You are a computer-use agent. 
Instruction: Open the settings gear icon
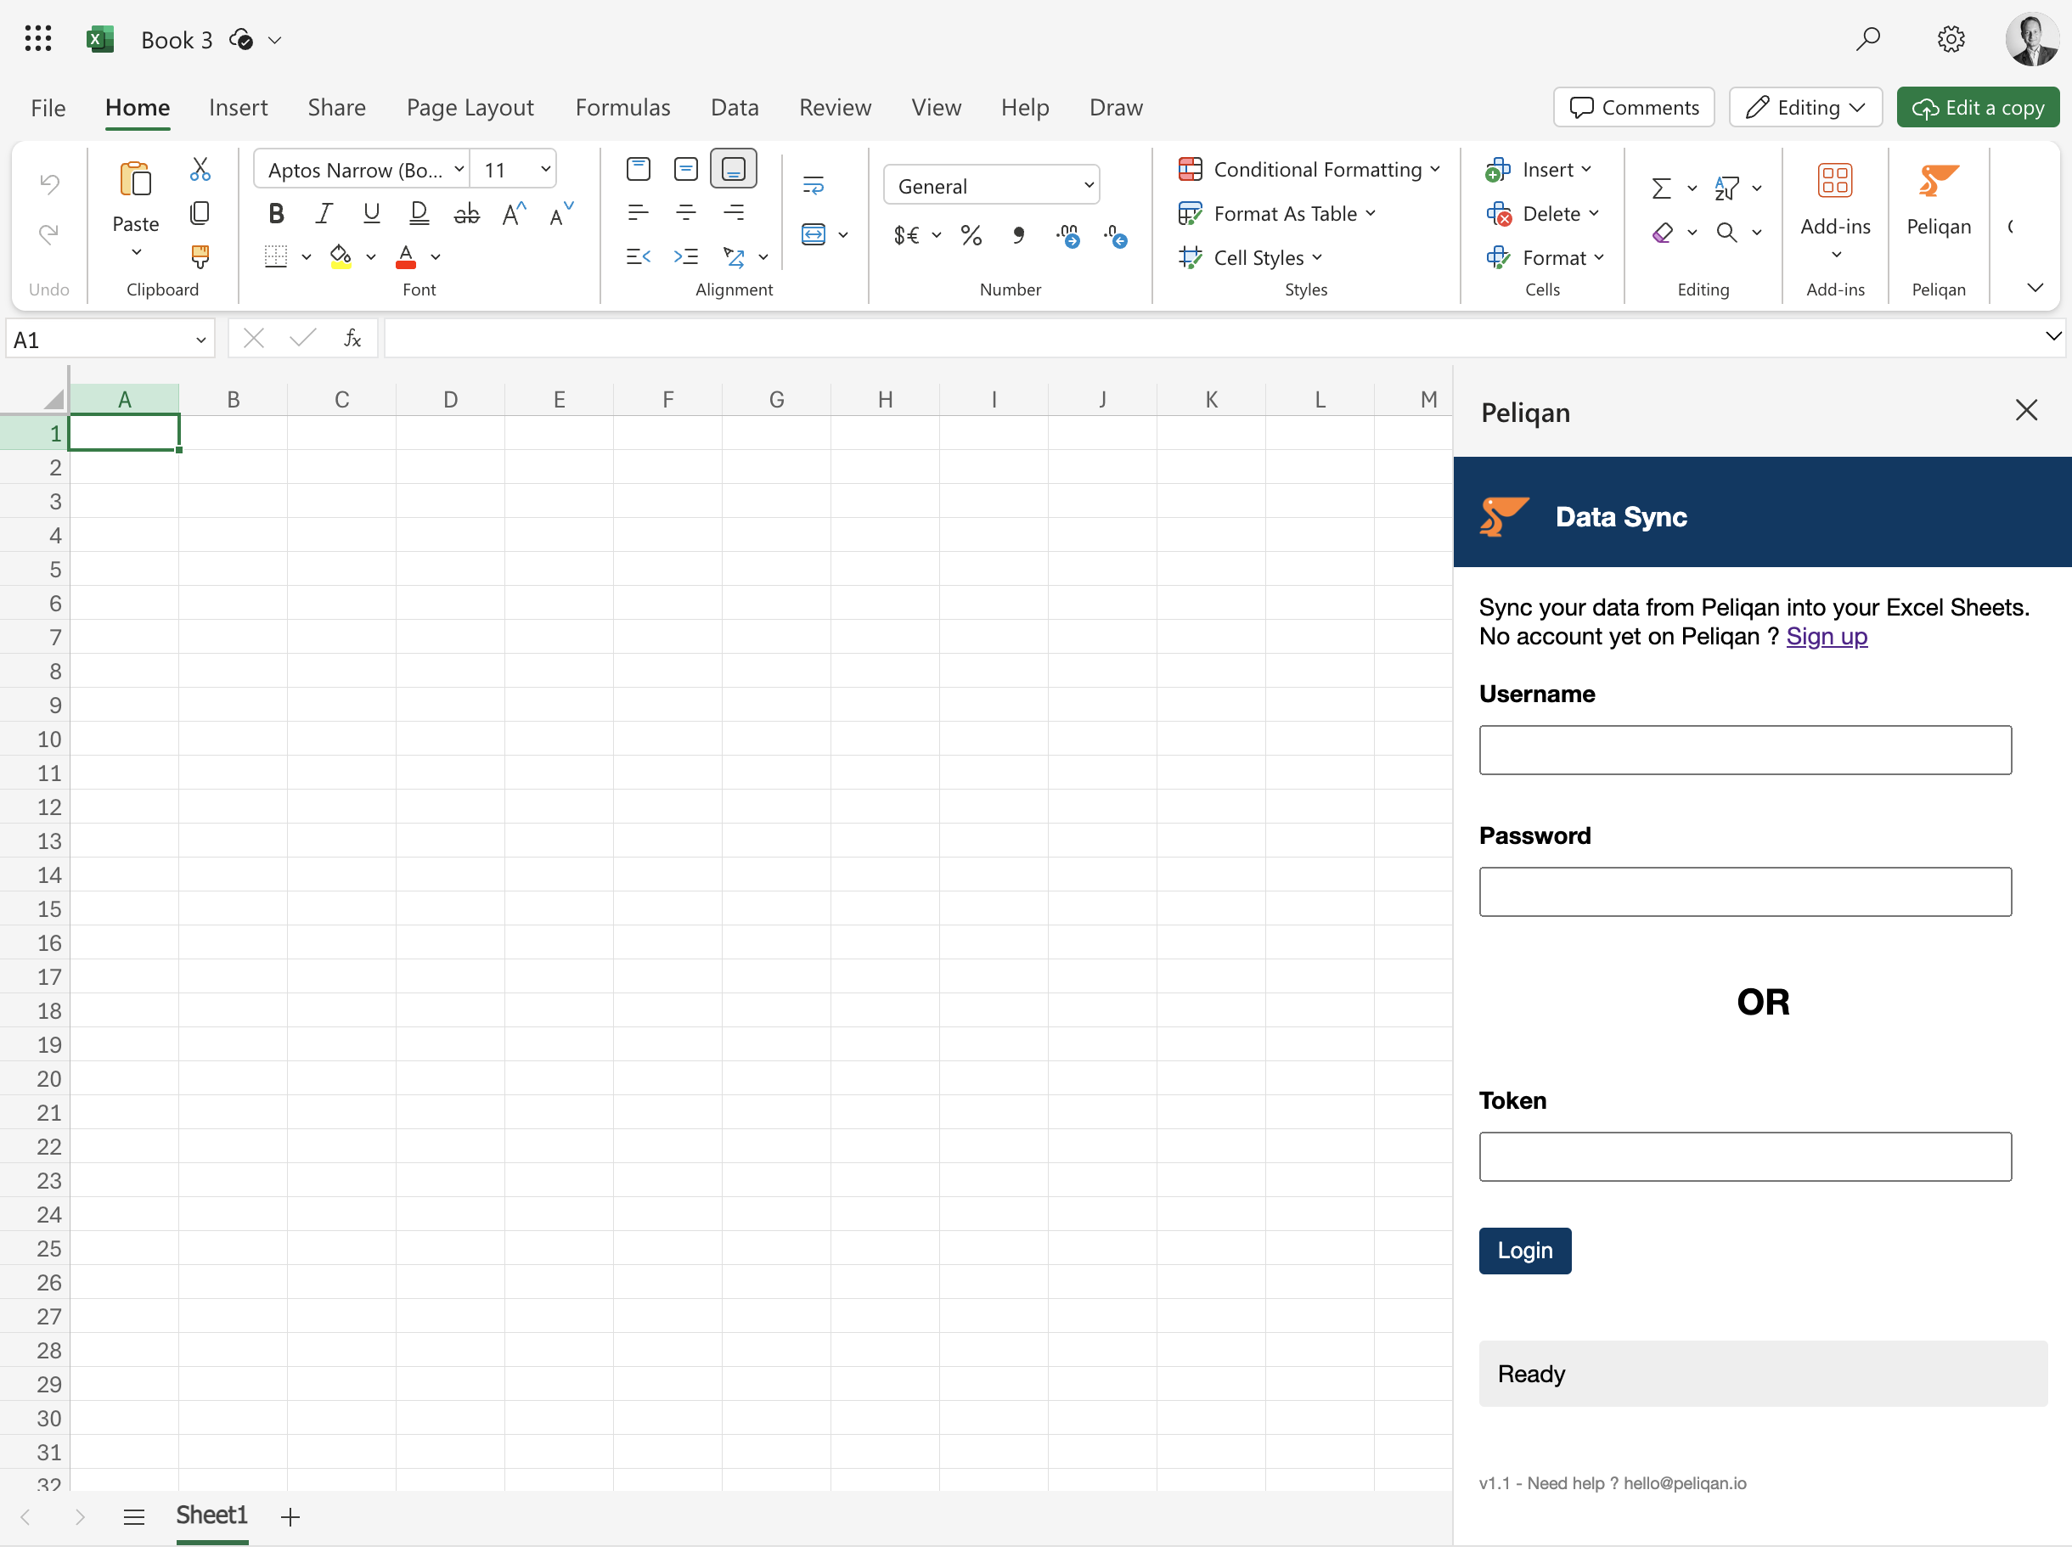click(1951, 38)
